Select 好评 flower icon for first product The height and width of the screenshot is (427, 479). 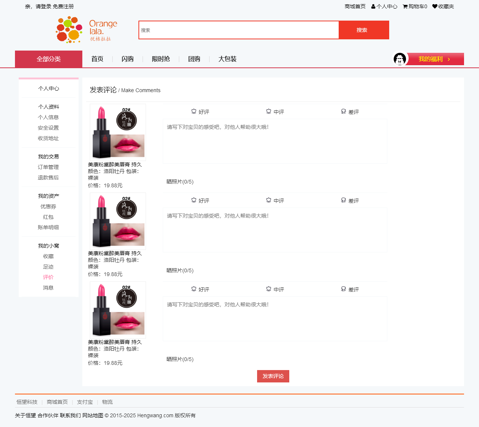click(x=194, y=112)
